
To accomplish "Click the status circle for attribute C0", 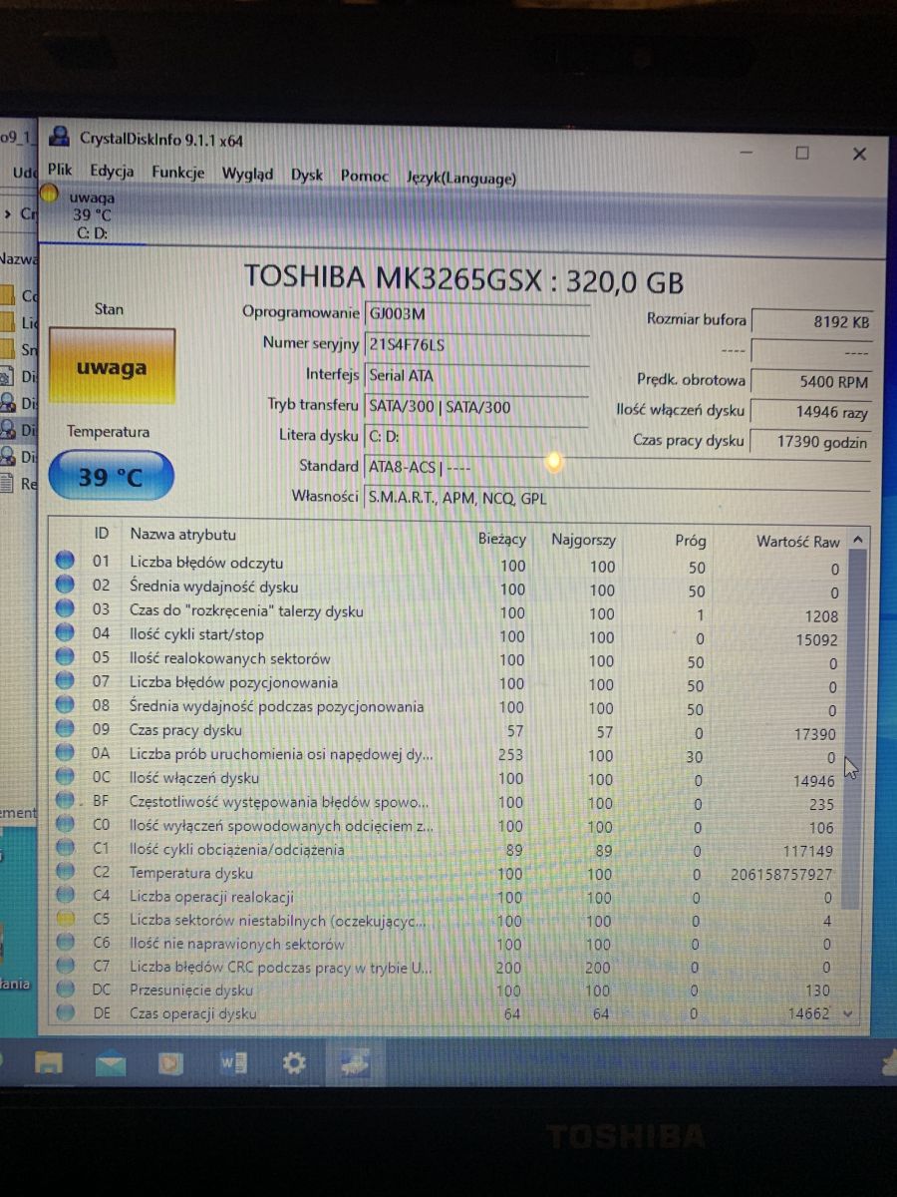I will pos(65,825).
